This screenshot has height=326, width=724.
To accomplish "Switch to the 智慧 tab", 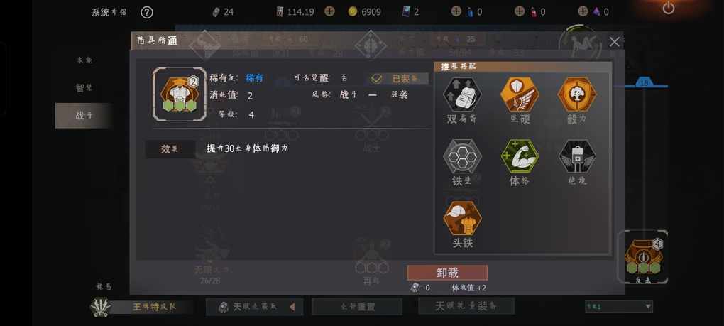I will [84, 88].
